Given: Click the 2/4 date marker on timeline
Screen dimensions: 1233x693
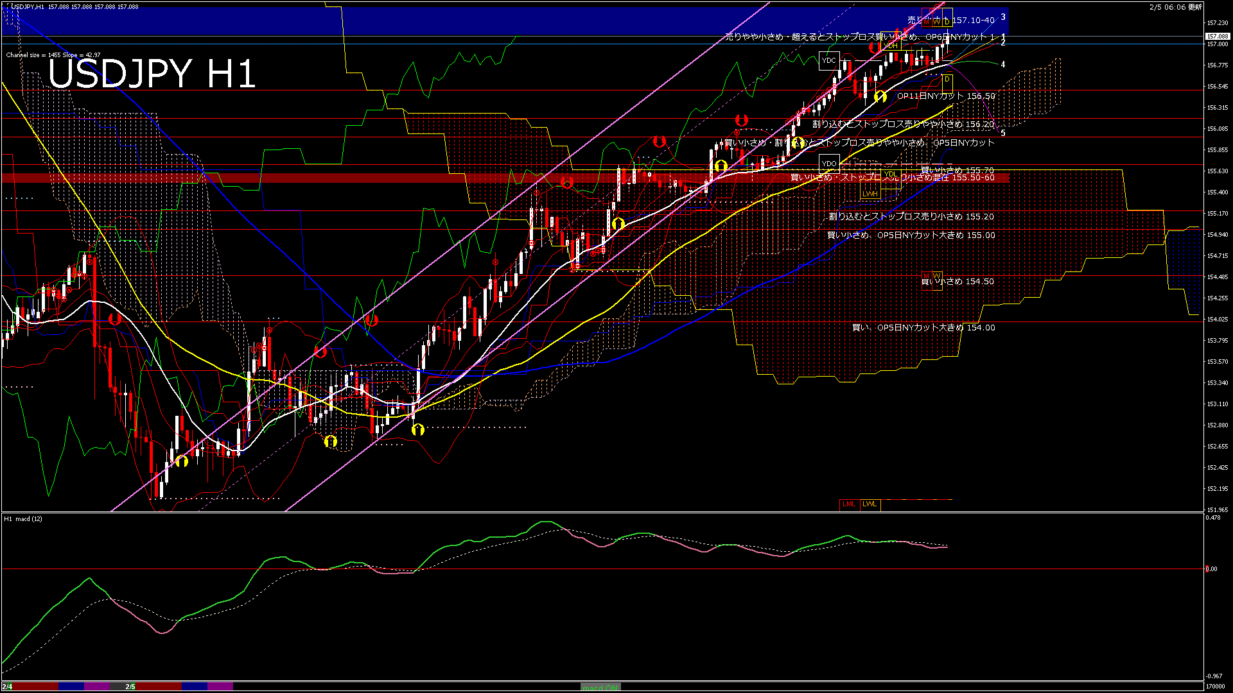Looking at the screenshot, I should point(7,687).
